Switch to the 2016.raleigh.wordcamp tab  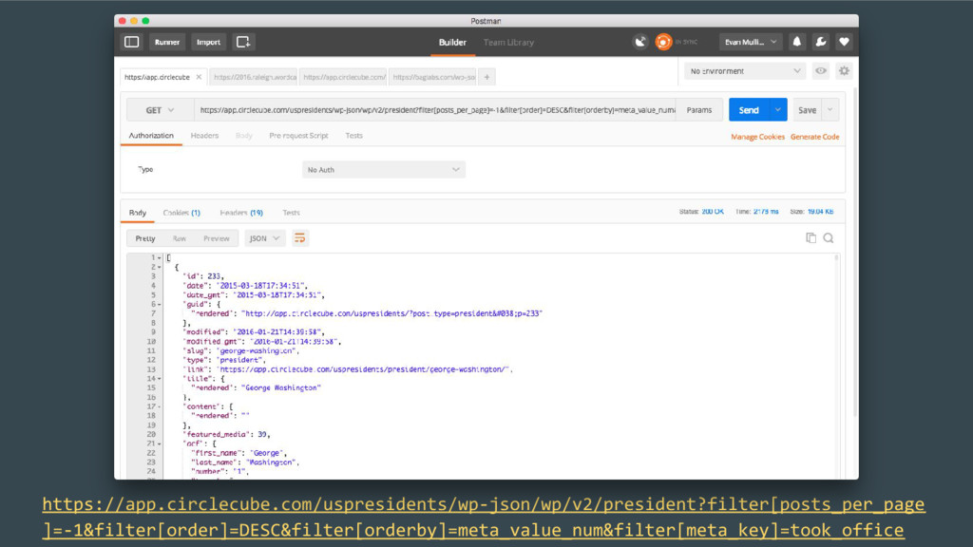[255, 77]
